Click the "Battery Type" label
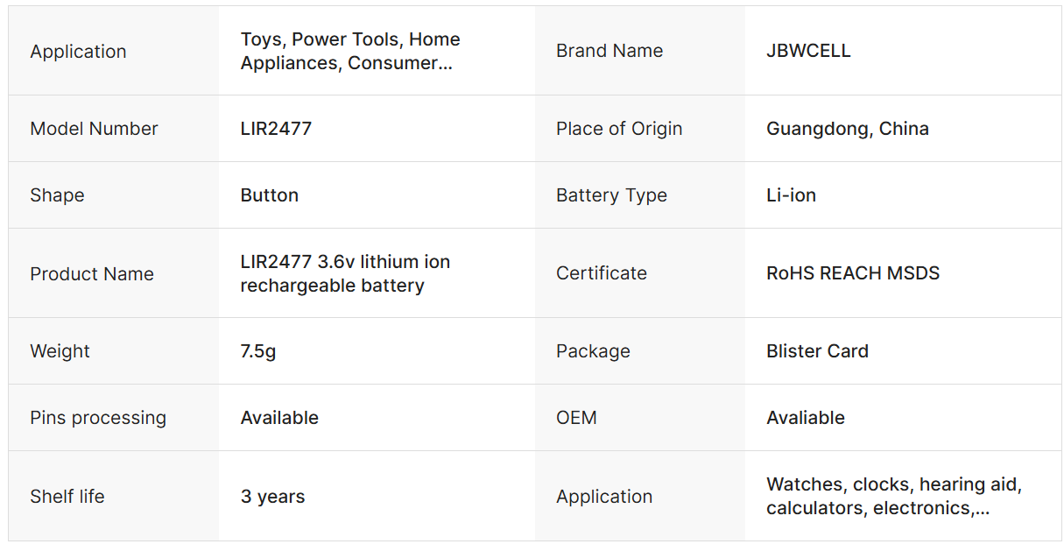The width and height of the screenshot is (1064, 544). 611,195
